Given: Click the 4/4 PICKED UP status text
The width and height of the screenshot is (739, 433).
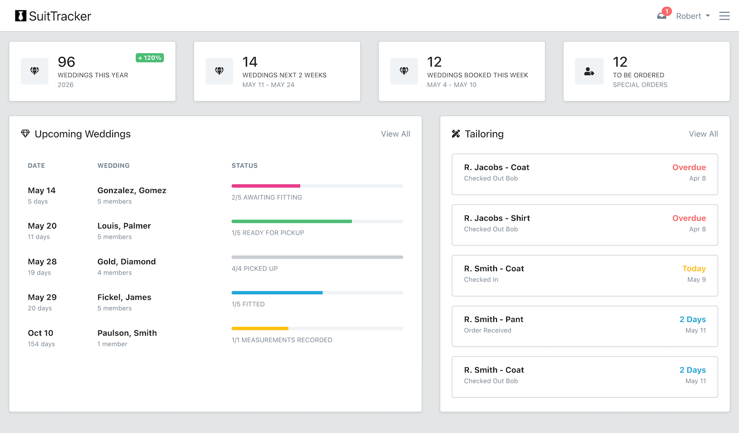Looking at the screenshot, I should click(x=255, y=269).
